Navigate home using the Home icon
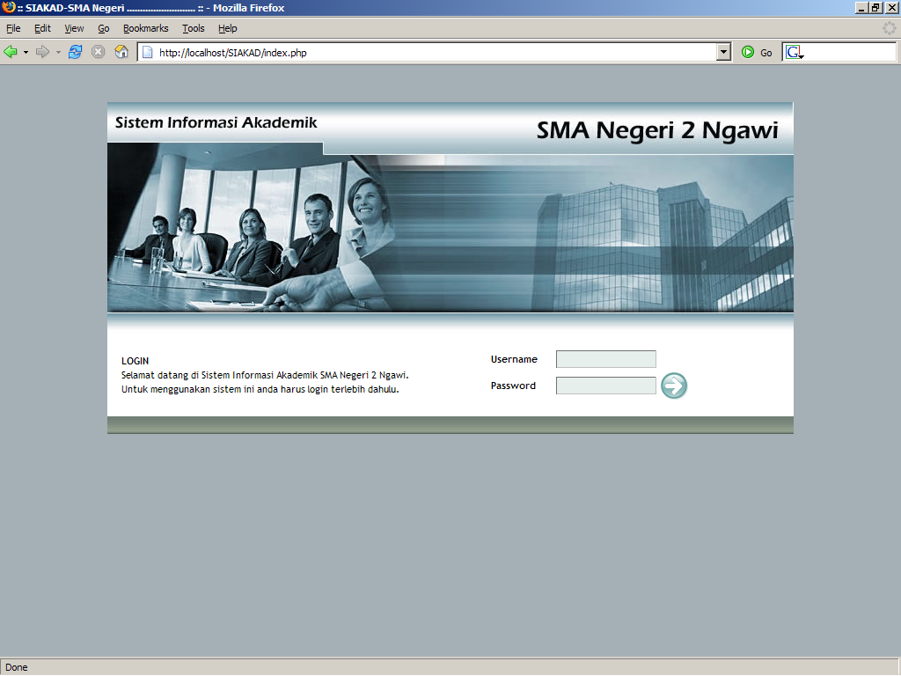Viewport: 901px width, 676px height. (x=120, y=51)
